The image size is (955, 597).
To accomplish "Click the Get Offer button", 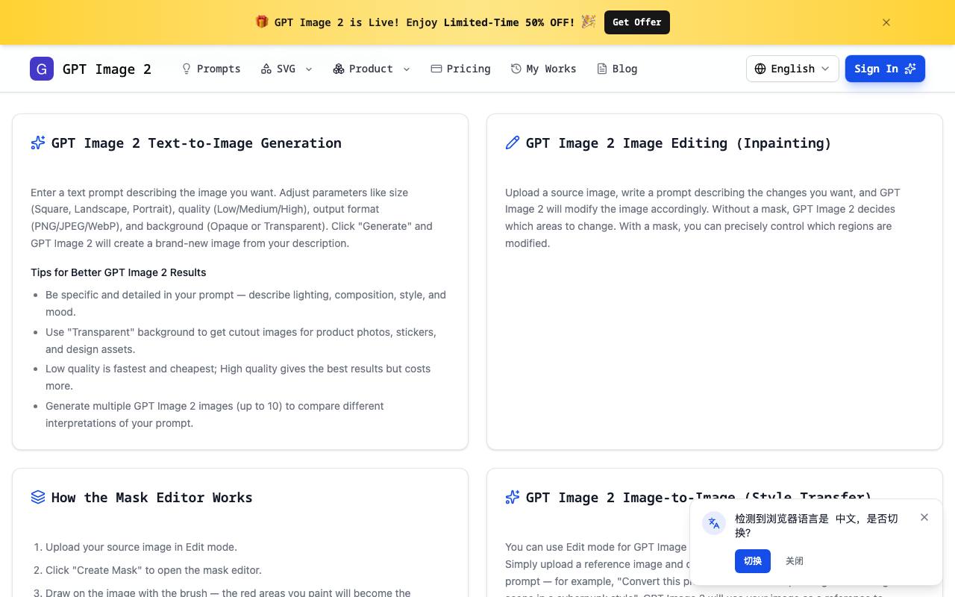I will (x=637, y=22).
